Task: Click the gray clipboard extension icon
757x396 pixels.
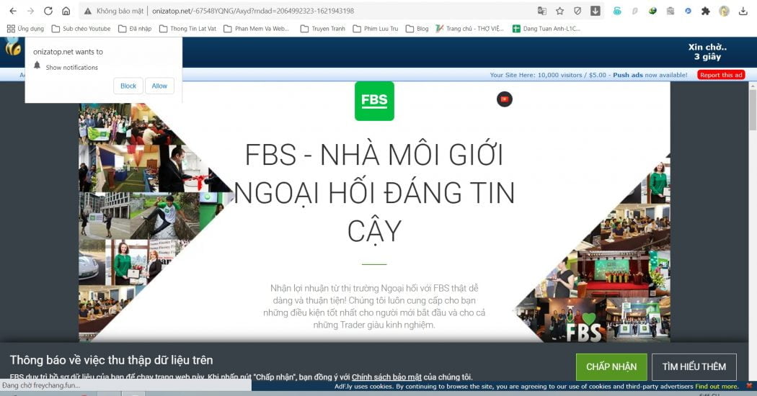Action: pyautogui.click(x=670, y=11)
